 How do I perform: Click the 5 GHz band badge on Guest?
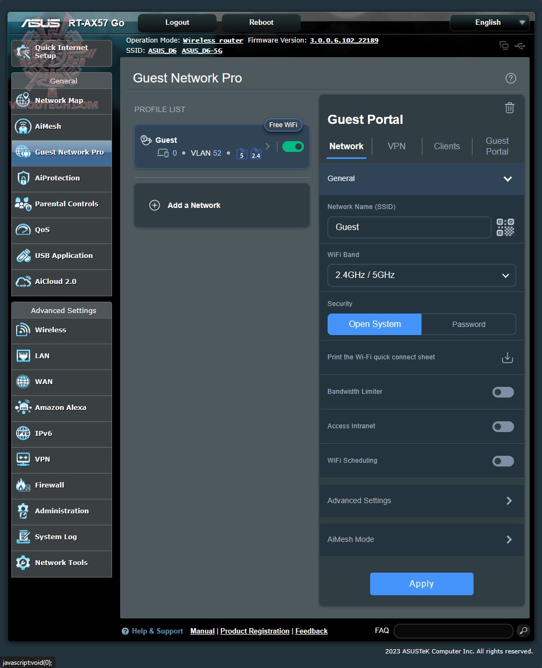coord(242,154)
